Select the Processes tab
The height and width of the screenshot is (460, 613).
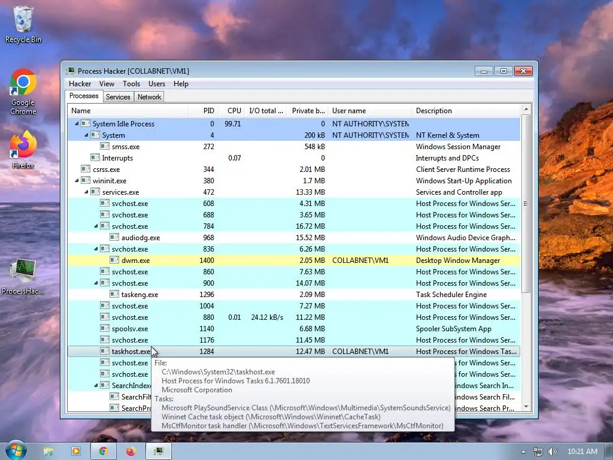coord(84,96)
